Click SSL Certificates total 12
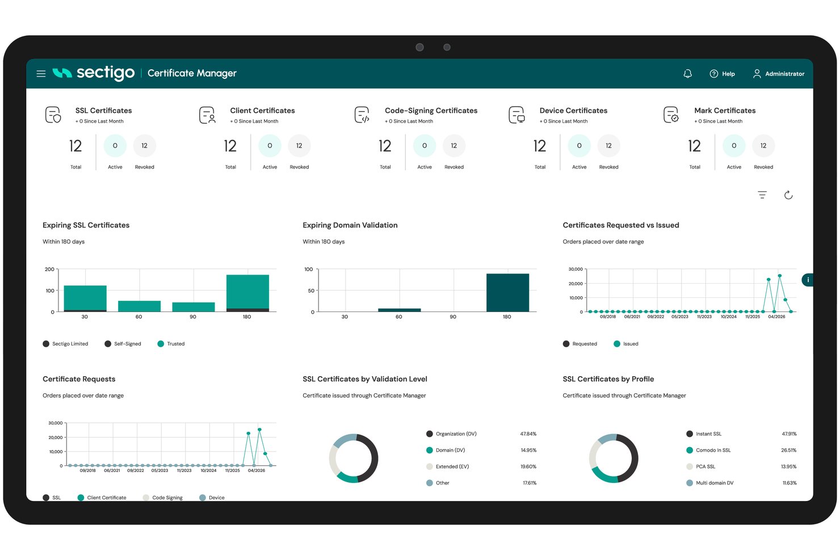The image size is (840, 560). click(75, 146)
